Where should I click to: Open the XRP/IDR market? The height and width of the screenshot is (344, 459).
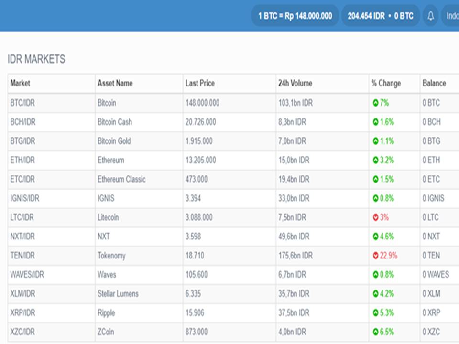(22, 312)
